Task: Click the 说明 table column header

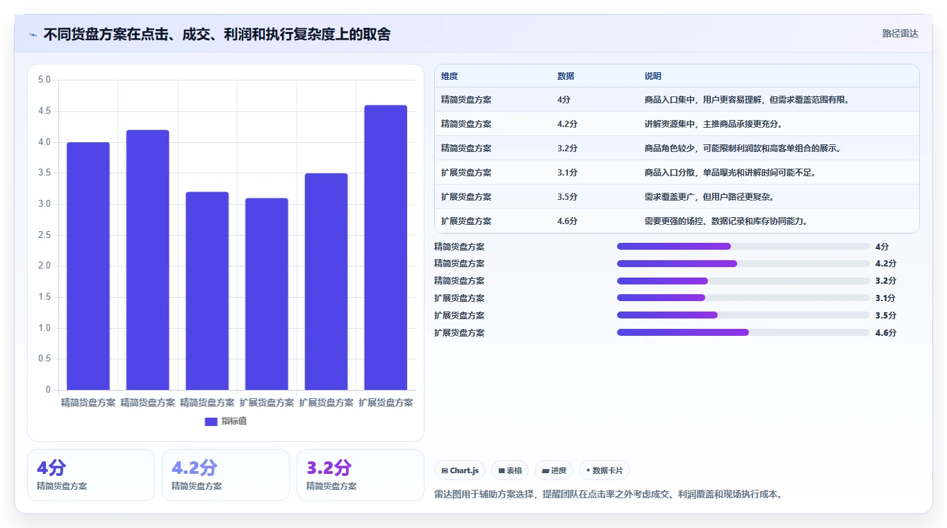Action: coord(653,76)
